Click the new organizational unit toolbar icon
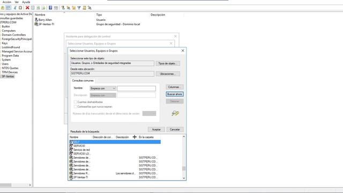The width and height of the screenshot is (343, 193). point(74,8)
